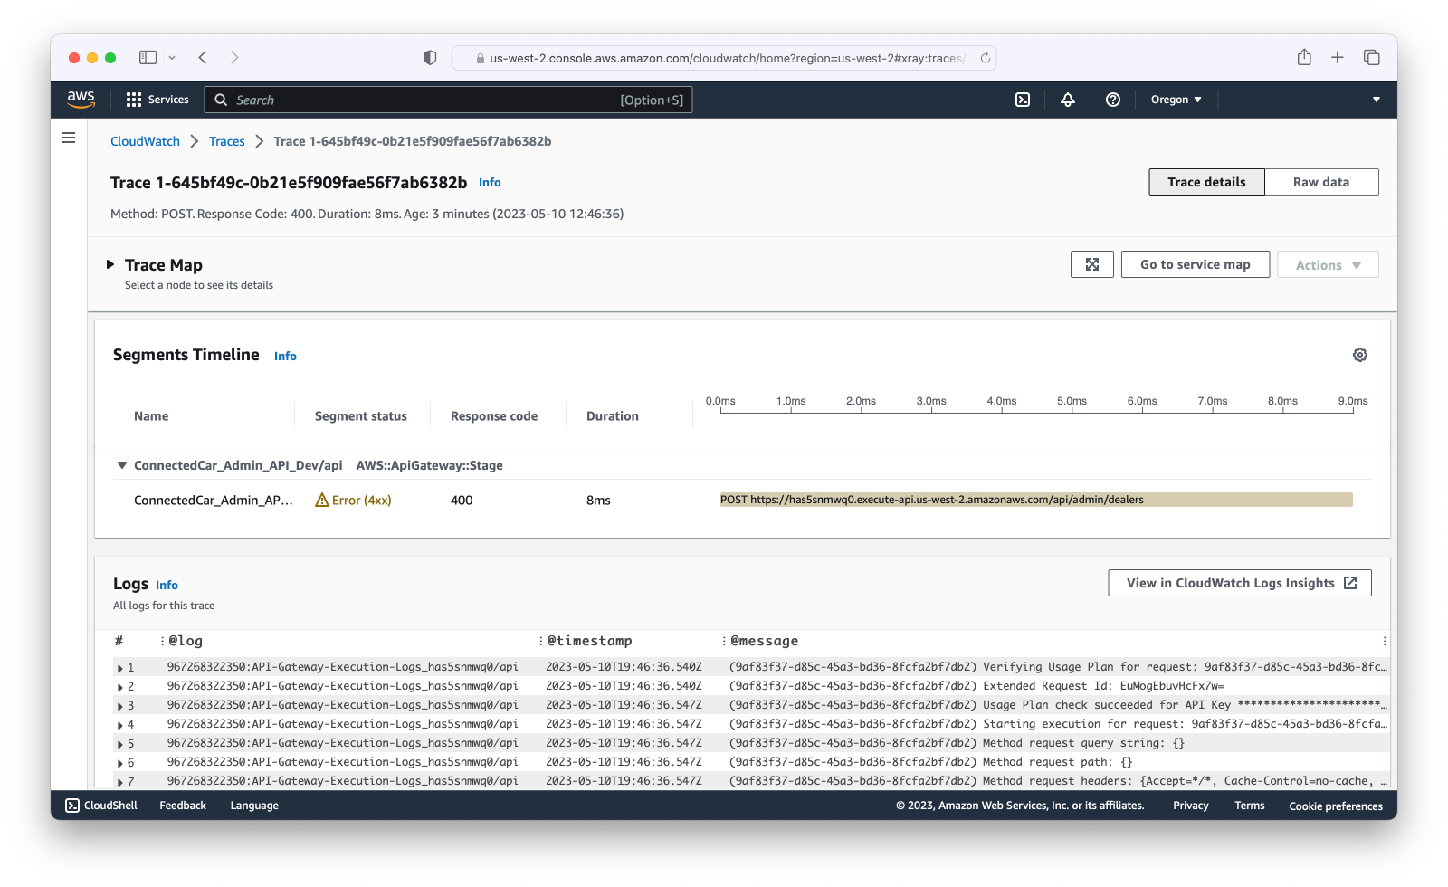Click the AWS search field

coord(449,100)
